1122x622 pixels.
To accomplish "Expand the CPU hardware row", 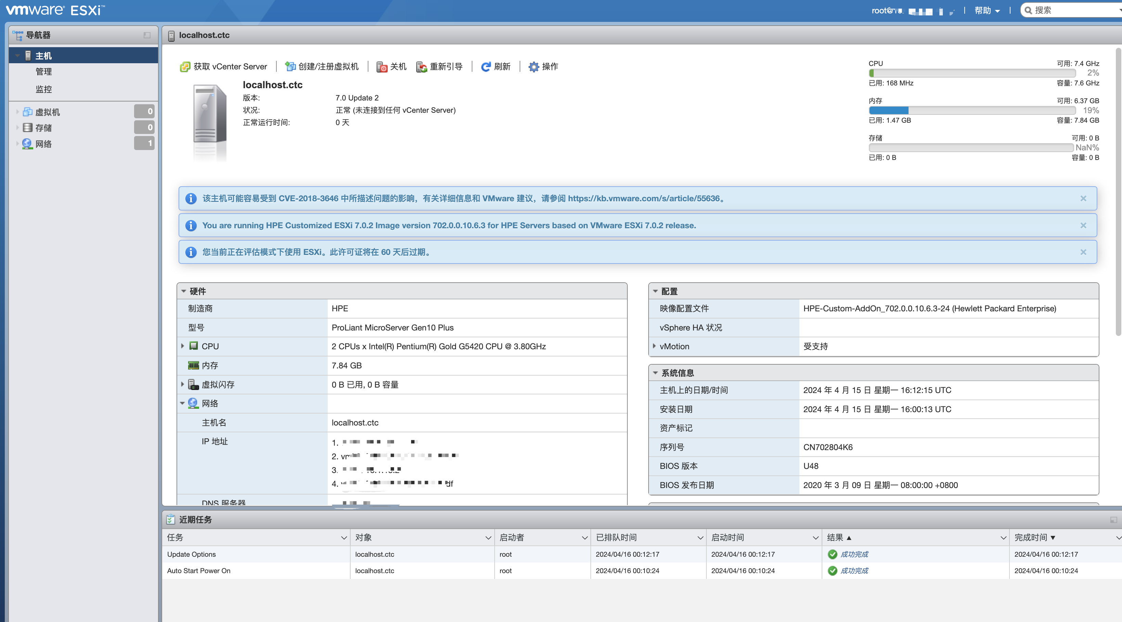I will point(183,346).
